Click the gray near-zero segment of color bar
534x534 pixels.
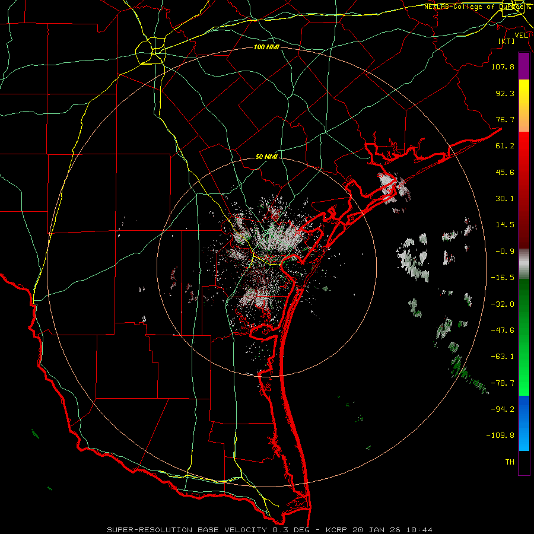524,264
